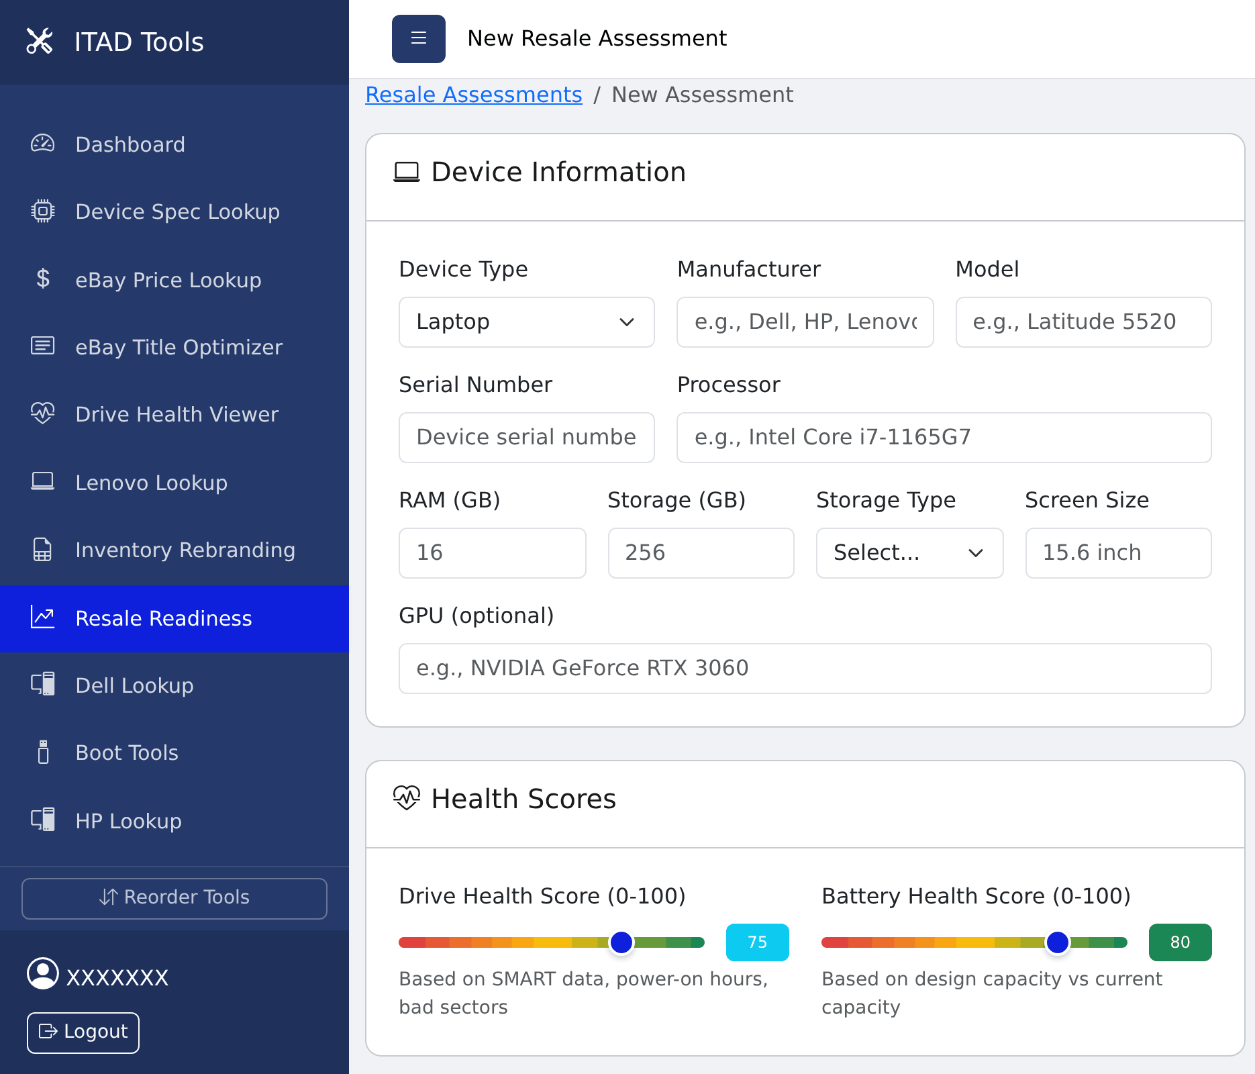1255x1074 pixels.
Task: Select the Resale Readiness menu item
Action: 174,618
